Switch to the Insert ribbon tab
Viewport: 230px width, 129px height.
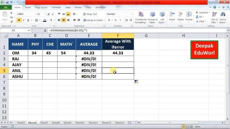28,8
